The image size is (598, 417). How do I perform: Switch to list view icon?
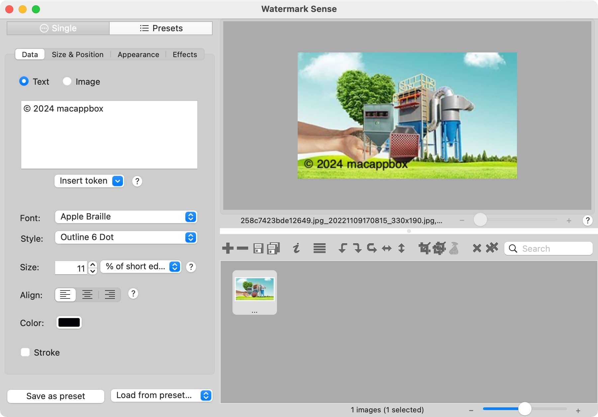[319, 248]
